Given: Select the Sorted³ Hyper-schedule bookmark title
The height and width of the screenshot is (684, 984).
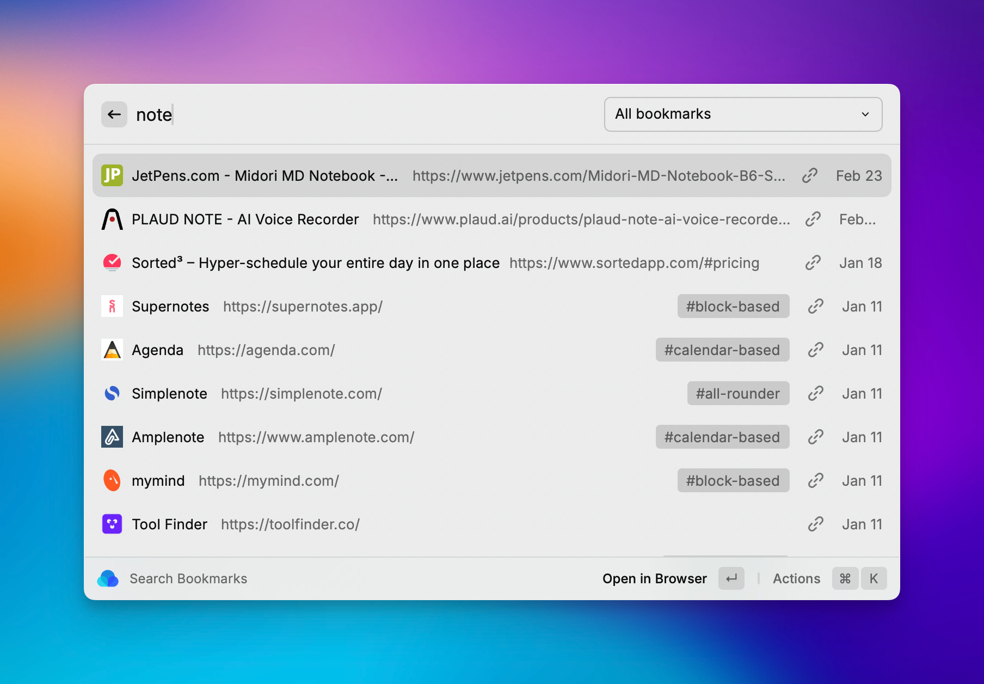Looking at the screenshot, I should 316,262.
